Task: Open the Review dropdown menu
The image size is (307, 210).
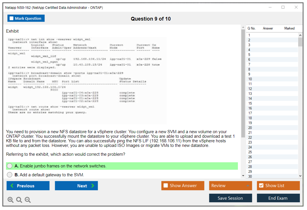Action: coord(230,186)
